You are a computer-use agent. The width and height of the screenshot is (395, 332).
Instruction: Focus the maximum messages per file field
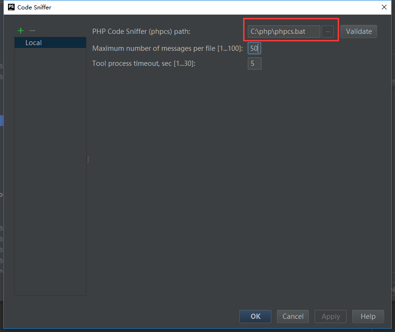(254, 48)
